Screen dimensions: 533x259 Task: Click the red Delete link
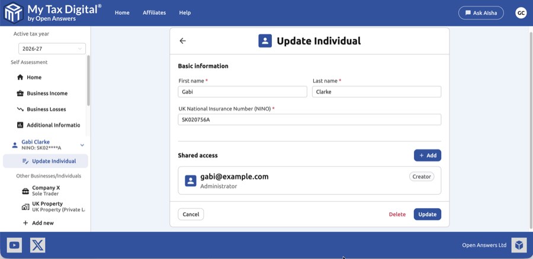(397, 215)
